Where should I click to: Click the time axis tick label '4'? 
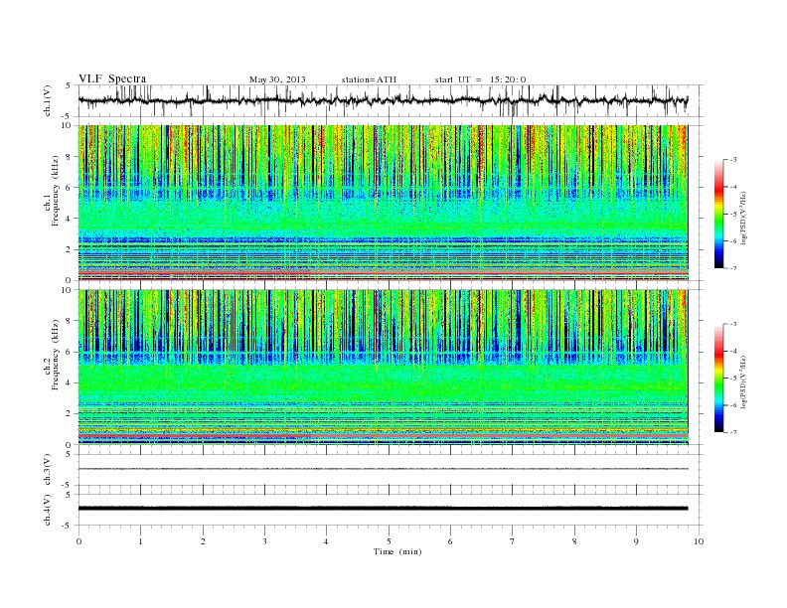[x=327, y=541]
